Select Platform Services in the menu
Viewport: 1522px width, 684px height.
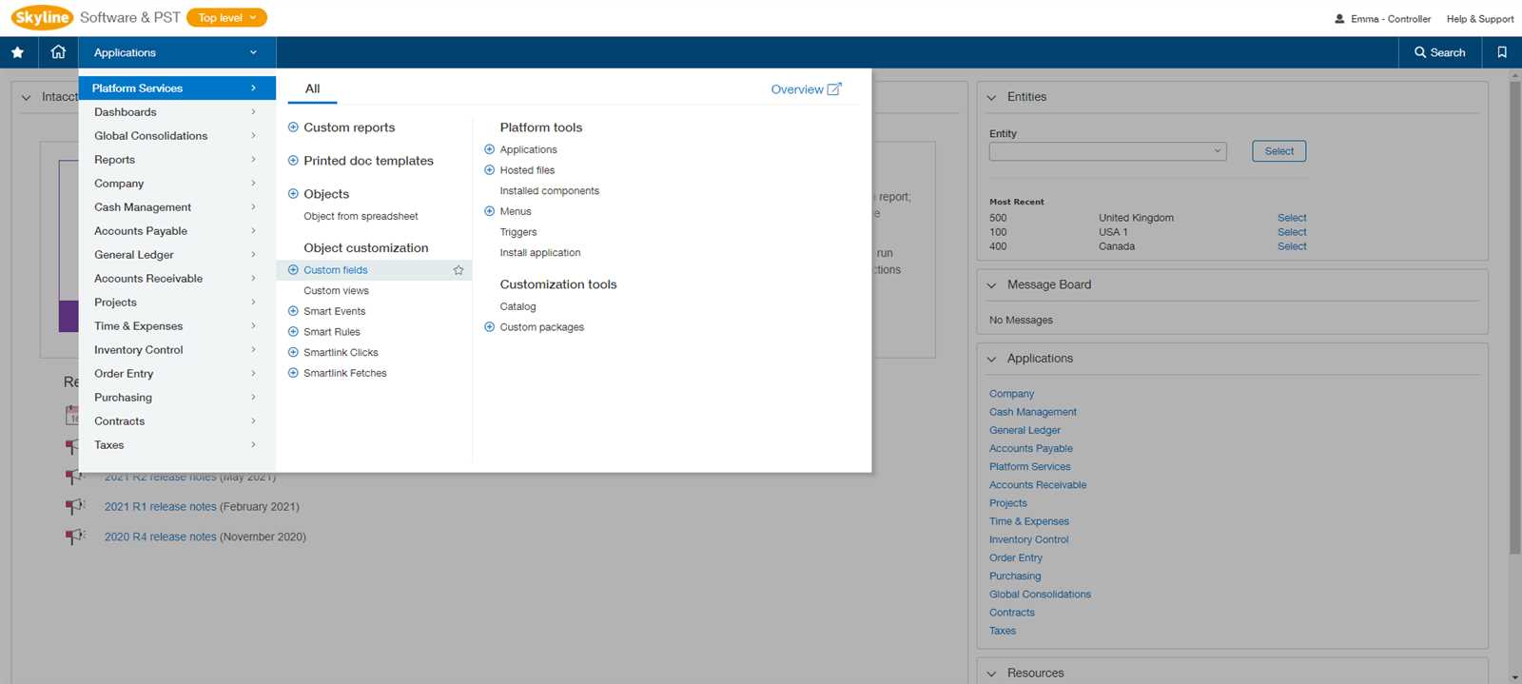[x=177, y=88]
